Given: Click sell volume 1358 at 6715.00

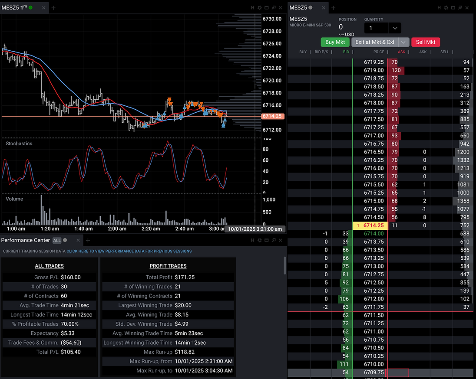Looking at the screenshot, I should pyautogui.click(x=463, y=201).
